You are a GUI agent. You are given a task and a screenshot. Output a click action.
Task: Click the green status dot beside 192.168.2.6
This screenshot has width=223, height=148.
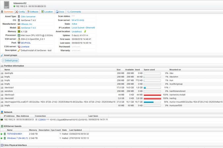coord(14,6)
